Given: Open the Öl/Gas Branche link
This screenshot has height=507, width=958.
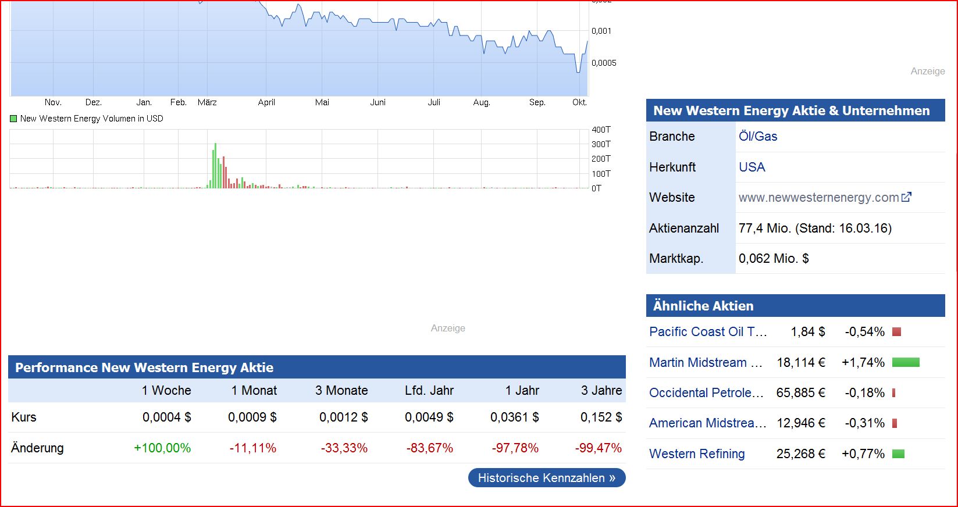Looking at the screenshot, I should (x=757, y=137).
